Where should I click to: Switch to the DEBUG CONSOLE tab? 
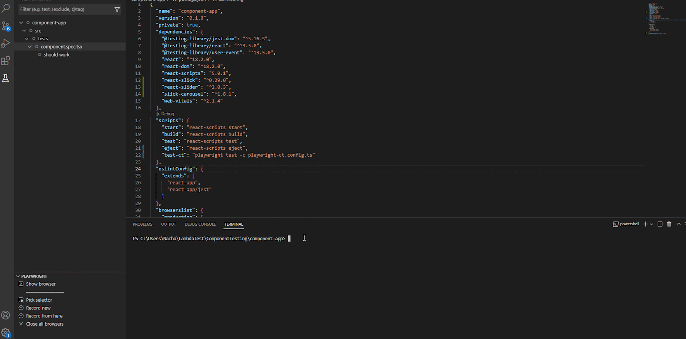click(200, 224)
